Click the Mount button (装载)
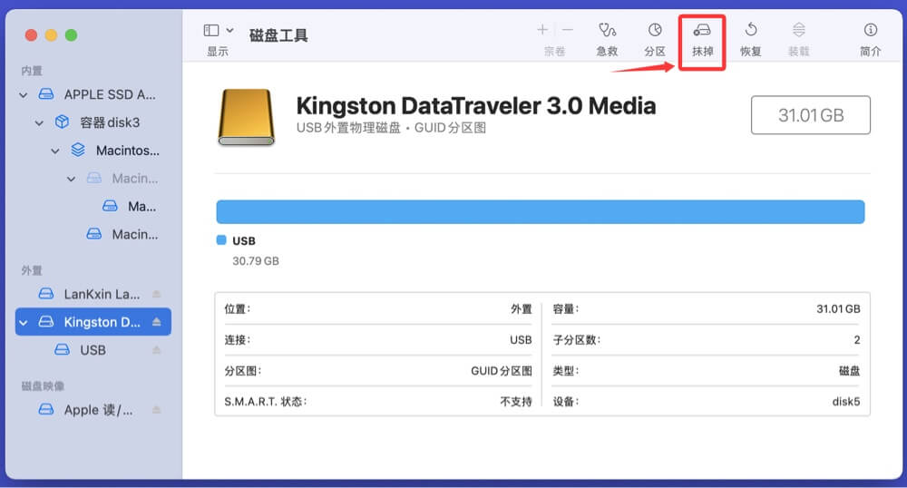 click(798, 39)
